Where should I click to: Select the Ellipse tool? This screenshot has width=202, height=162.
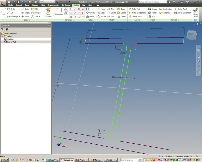tap(25, 13)
